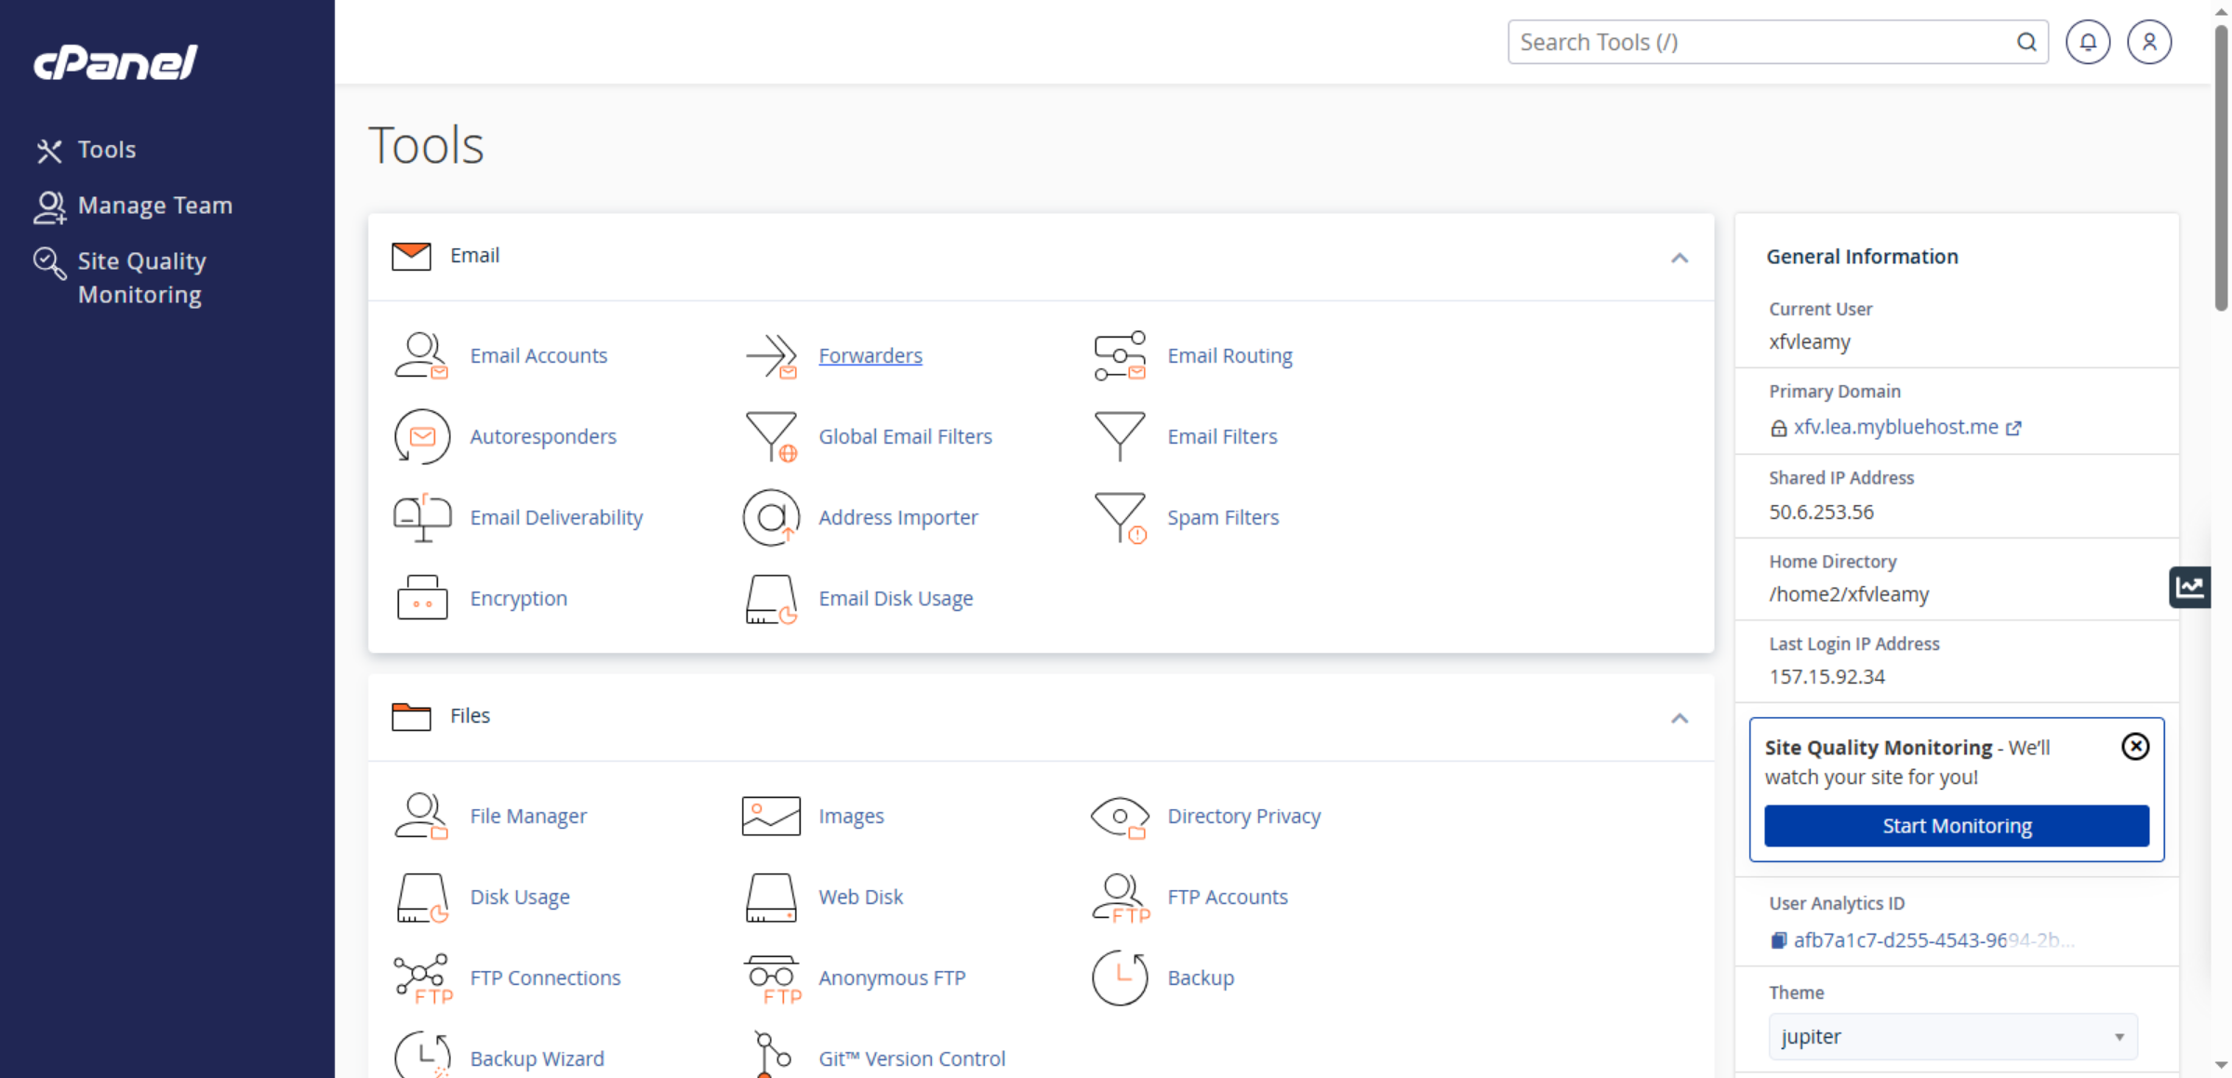Collapse the Email section
This screenshot has height=1078, width=2232.
[x=1680, y=258]
